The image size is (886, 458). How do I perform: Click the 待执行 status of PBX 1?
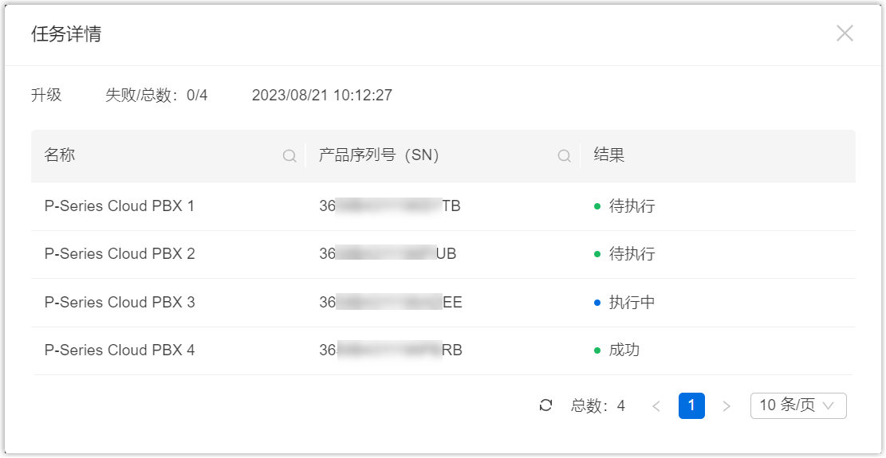(x=632, y=206)
